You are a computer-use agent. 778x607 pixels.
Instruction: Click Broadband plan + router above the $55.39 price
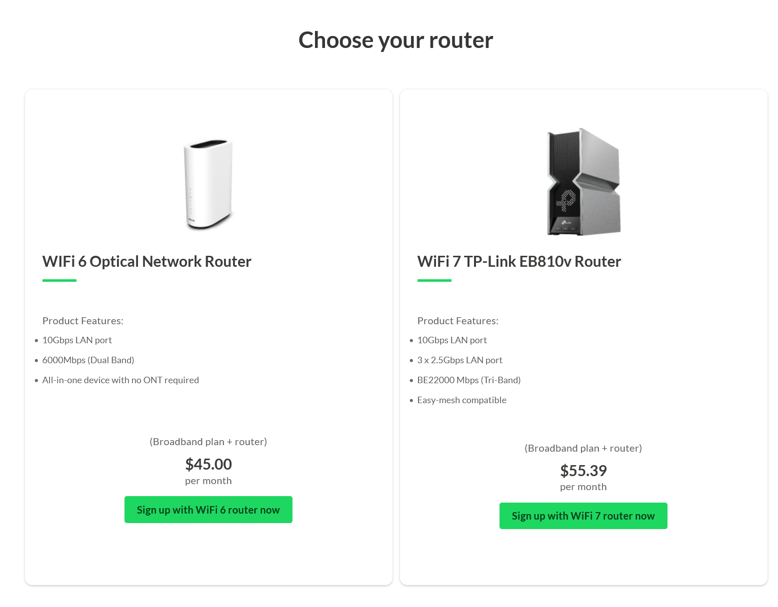click(583, 448)
